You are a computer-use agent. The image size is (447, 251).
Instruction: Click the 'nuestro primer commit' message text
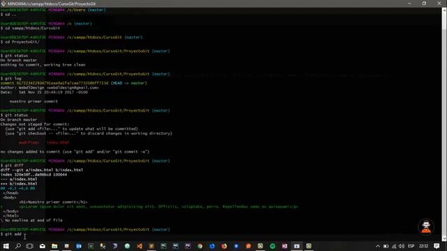click(x=34, y=101)
